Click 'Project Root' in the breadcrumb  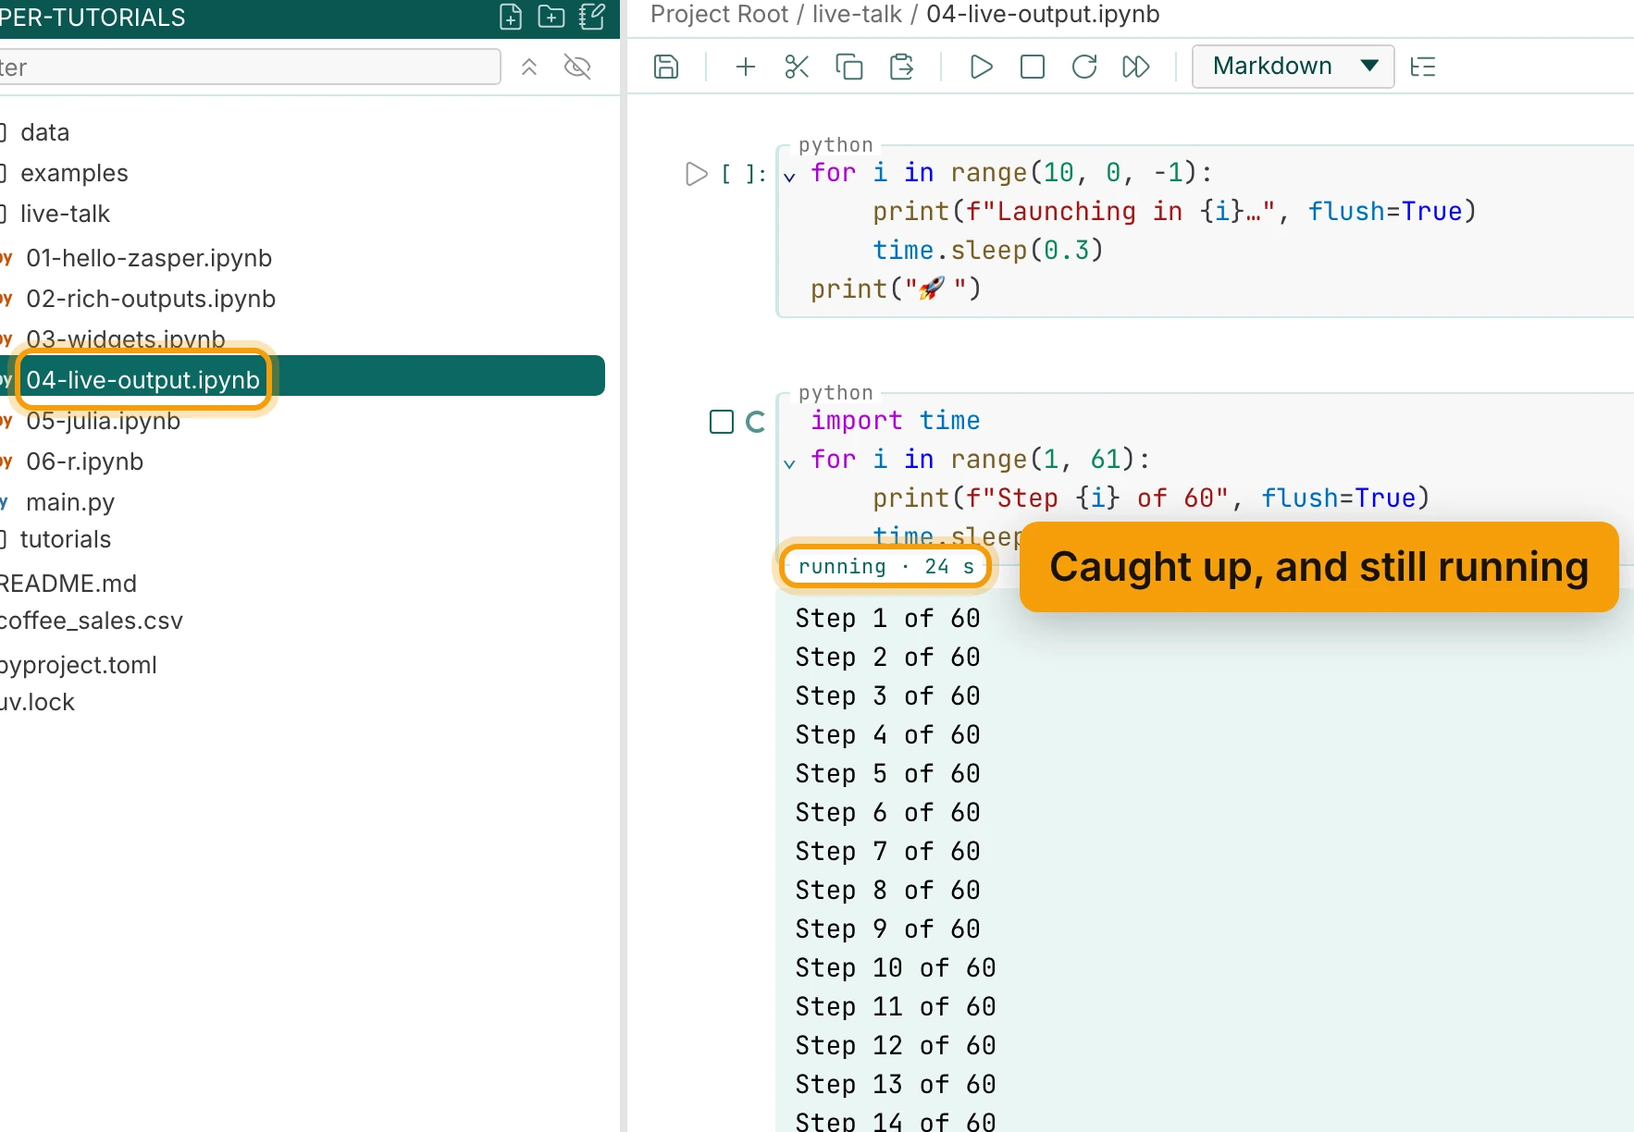(x=720, y=14)
